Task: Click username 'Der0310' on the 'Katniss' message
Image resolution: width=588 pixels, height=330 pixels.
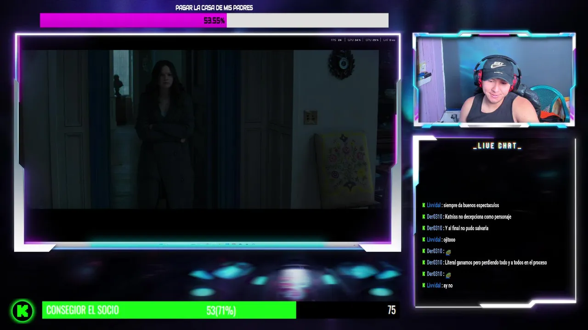Action: coord(435,217)
